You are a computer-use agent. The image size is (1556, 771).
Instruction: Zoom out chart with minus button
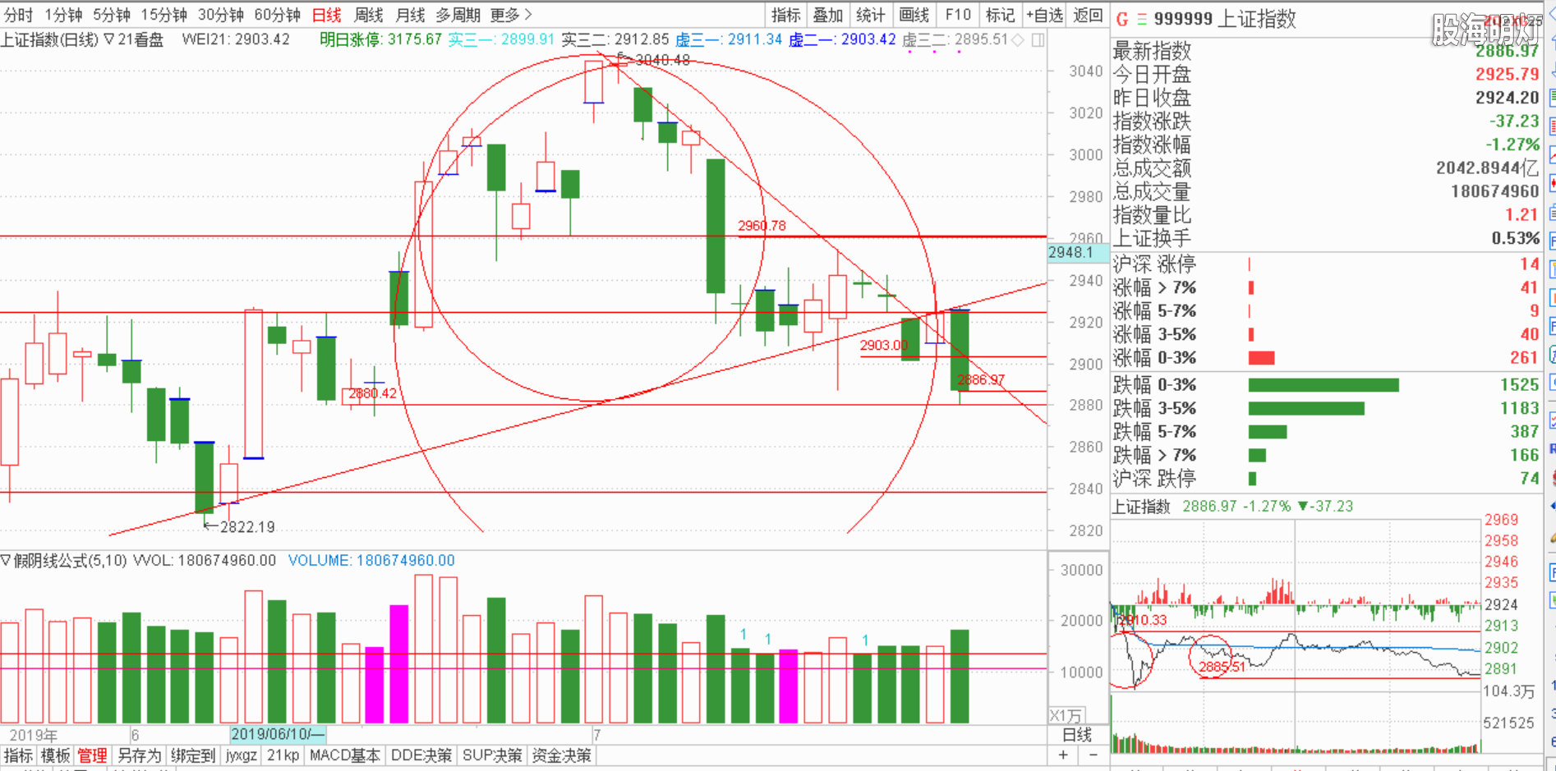point(1093,755)
